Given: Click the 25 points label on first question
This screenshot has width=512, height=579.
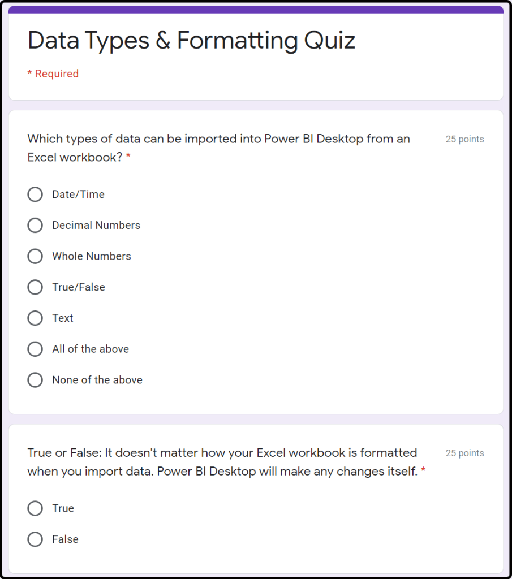Looking at the screenshot, I should 464,139.
